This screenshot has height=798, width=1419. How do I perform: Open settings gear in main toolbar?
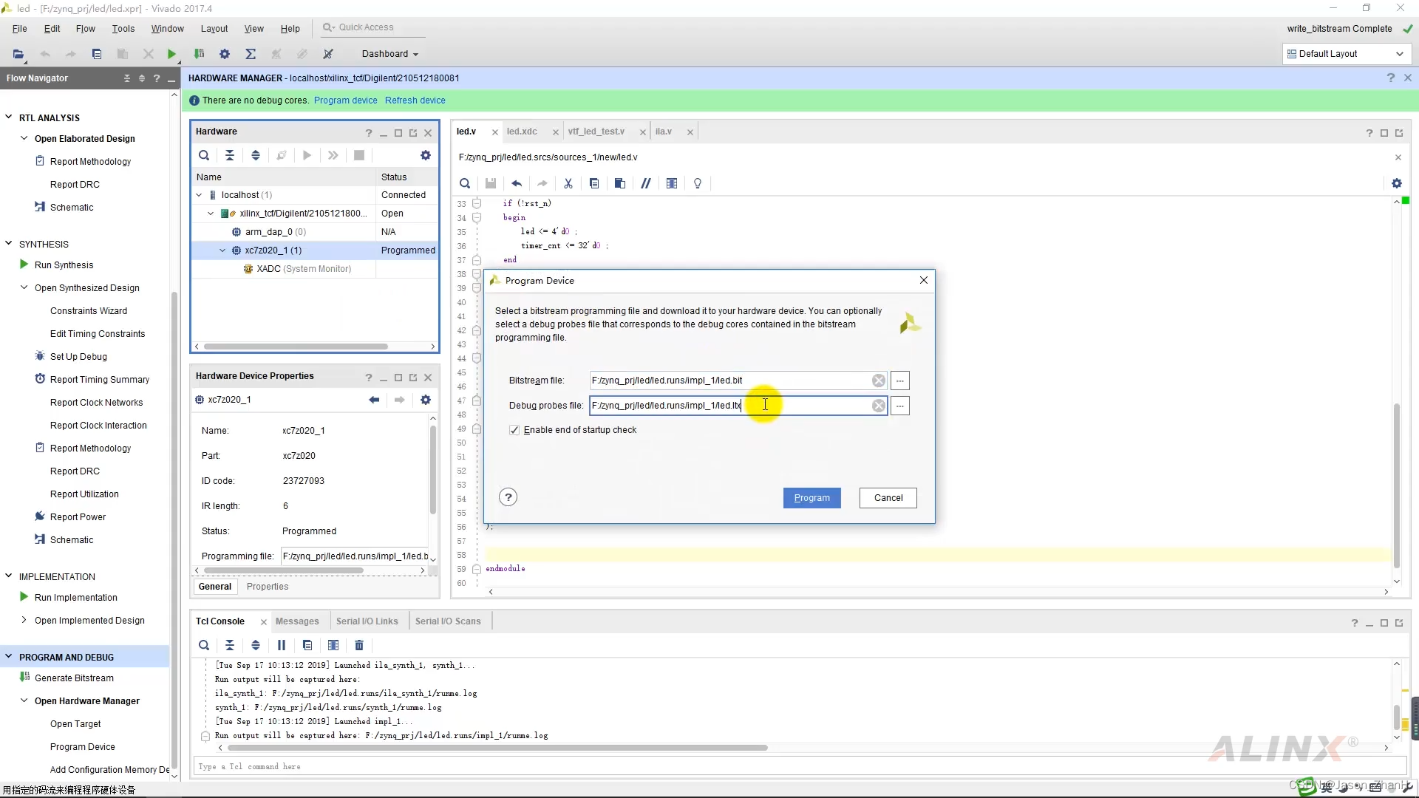click(x=225, y=54)
